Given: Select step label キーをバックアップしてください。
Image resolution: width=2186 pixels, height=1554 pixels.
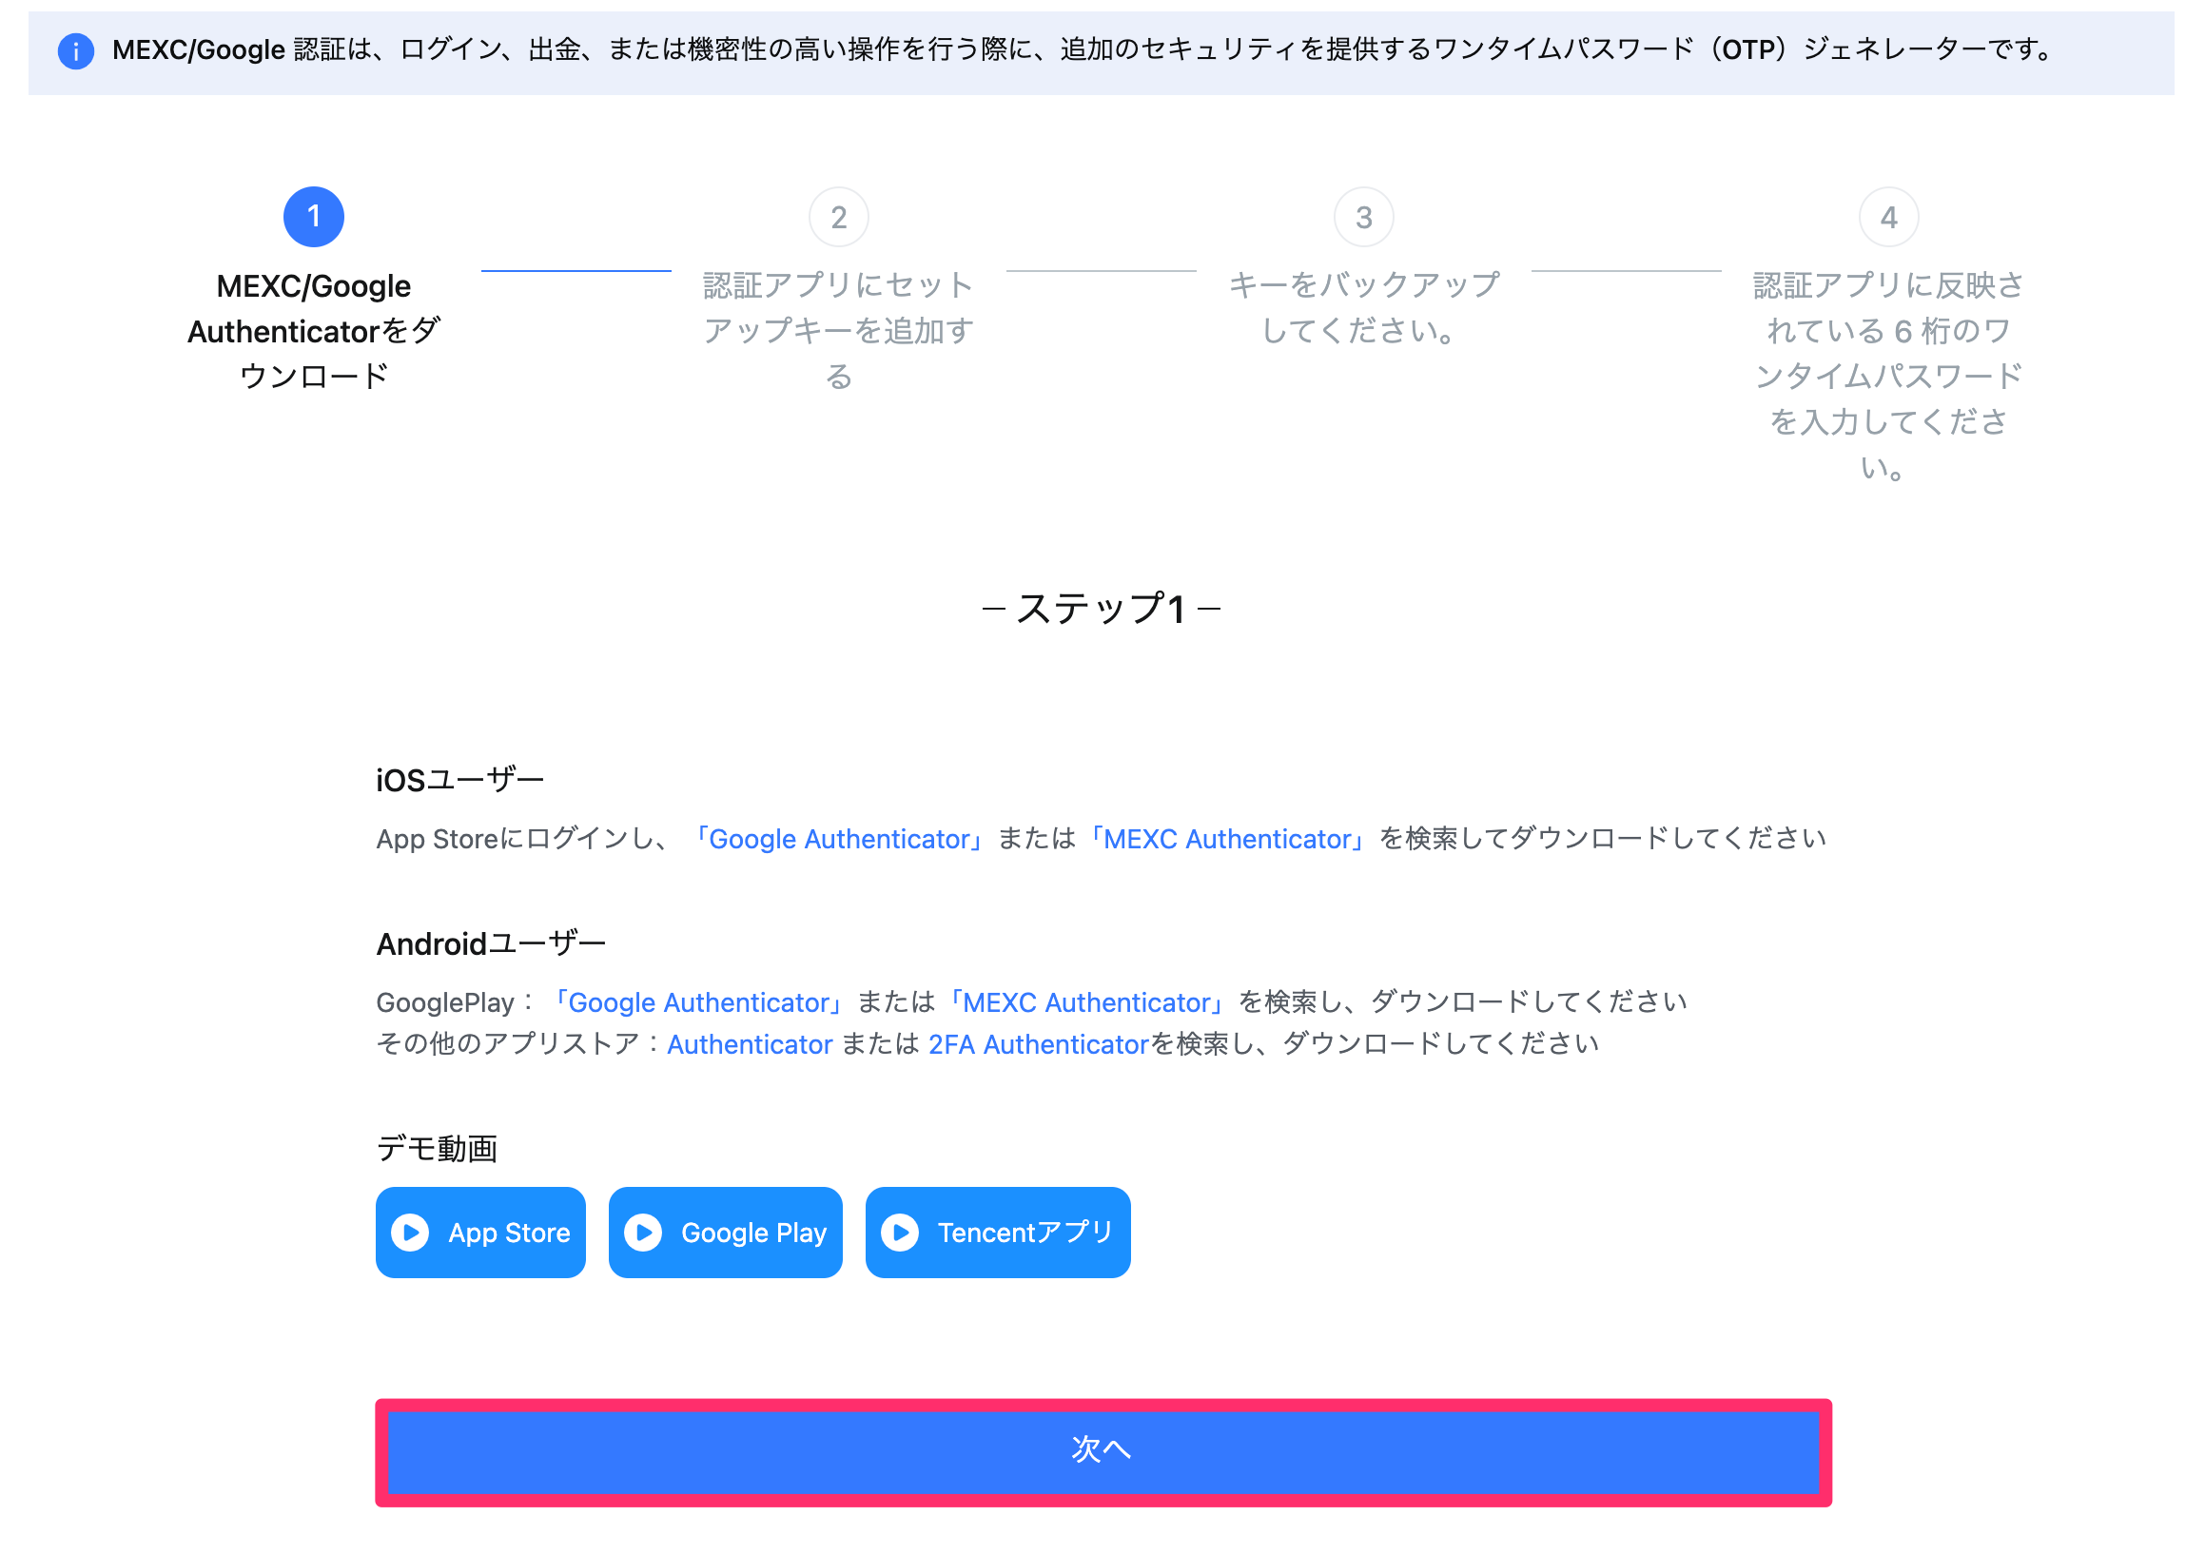Looking at the screenshot, I should click(1364, 308).
